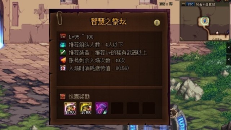The image size is (231, 130).
Task: Select the purple card reward marked E
Action: click(102, 108)
